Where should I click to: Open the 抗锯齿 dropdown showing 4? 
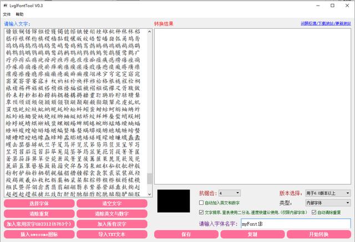pyautogui.click(x=229, y=193)
